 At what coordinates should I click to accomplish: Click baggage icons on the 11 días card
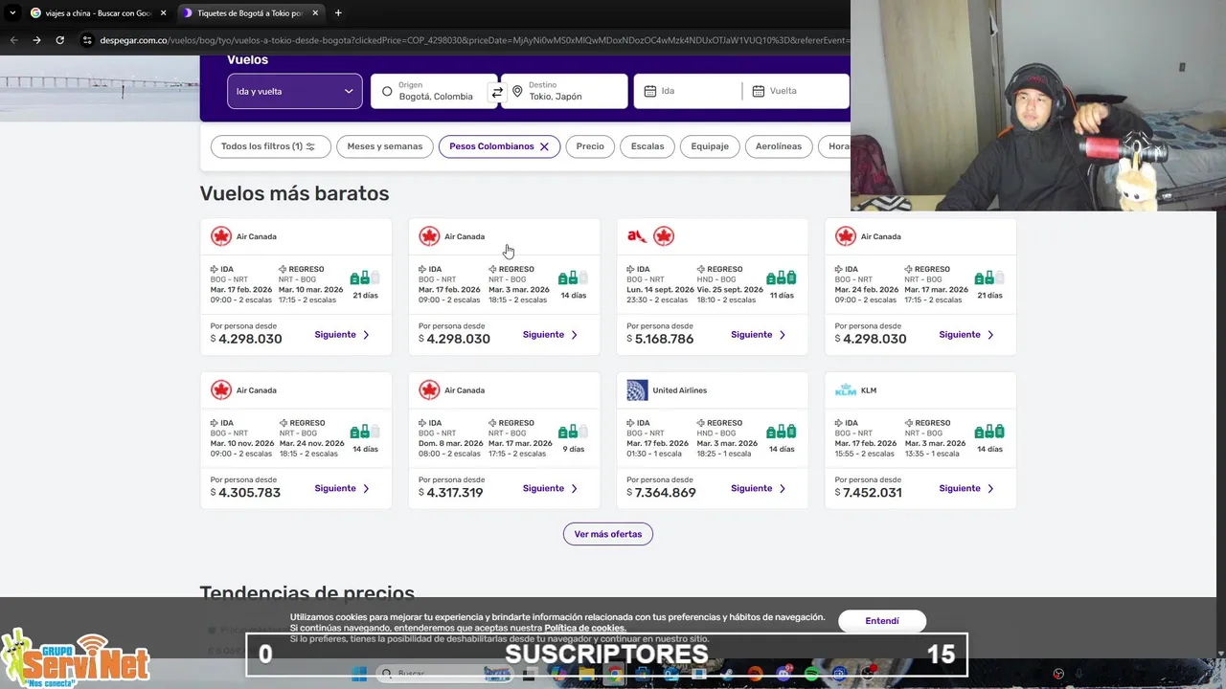tap(782, 278)
